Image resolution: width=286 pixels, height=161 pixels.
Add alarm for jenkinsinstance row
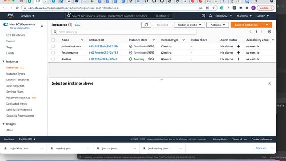point(238,47)
